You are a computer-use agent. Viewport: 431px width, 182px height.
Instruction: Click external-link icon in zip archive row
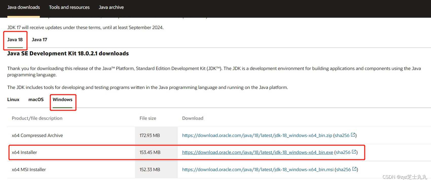pos(353,135)
